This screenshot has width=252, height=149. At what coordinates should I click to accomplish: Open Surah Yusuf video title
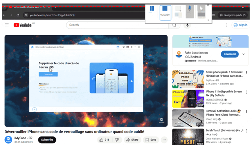coord(224,132)
